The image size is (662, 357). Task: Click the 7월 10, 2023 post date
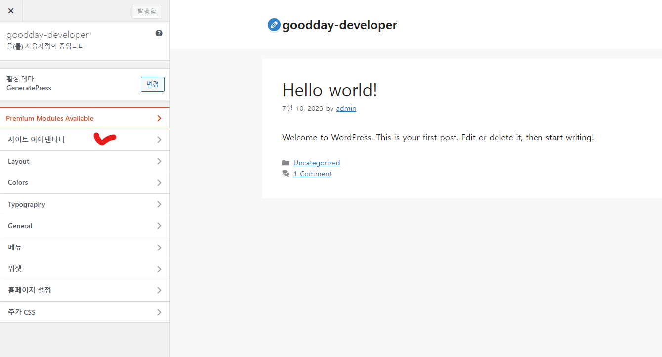point(302,108)
